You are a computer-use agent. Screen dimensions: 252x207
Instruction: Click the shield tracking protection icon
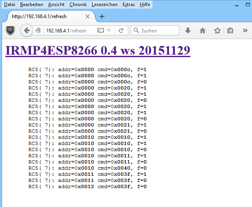pos(10,30)
